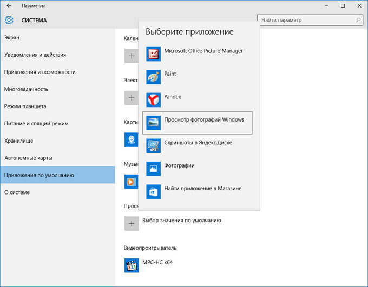Click the Найти параметр search field
368x287 pixels.
[x=310, y=20]
